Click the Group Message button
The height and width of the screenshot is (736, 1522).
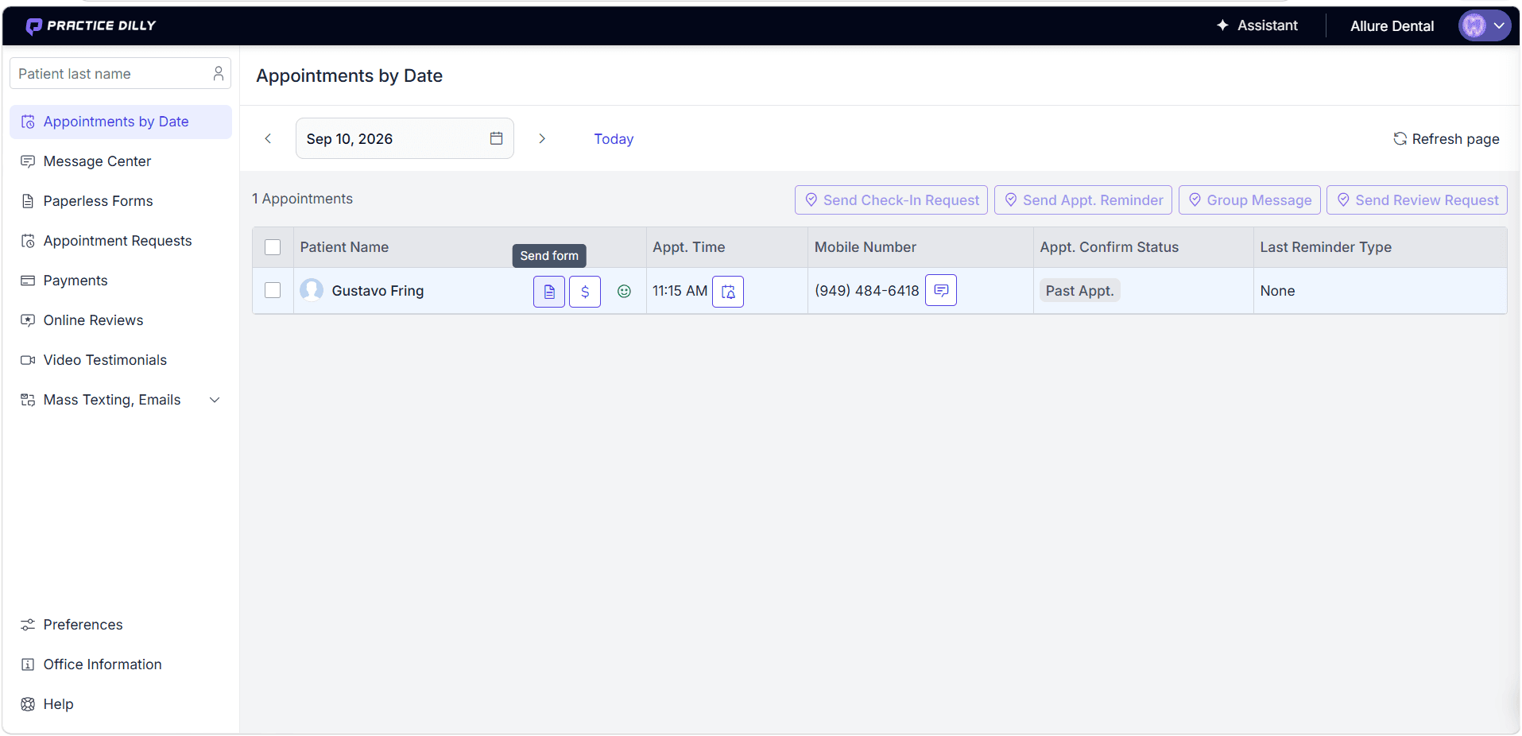[1249, 200]
